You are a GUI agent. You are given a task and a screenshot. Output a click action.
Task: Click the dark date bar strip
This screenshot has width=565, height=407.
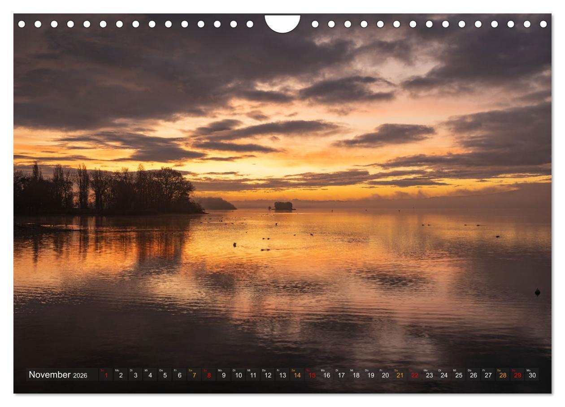282,373
